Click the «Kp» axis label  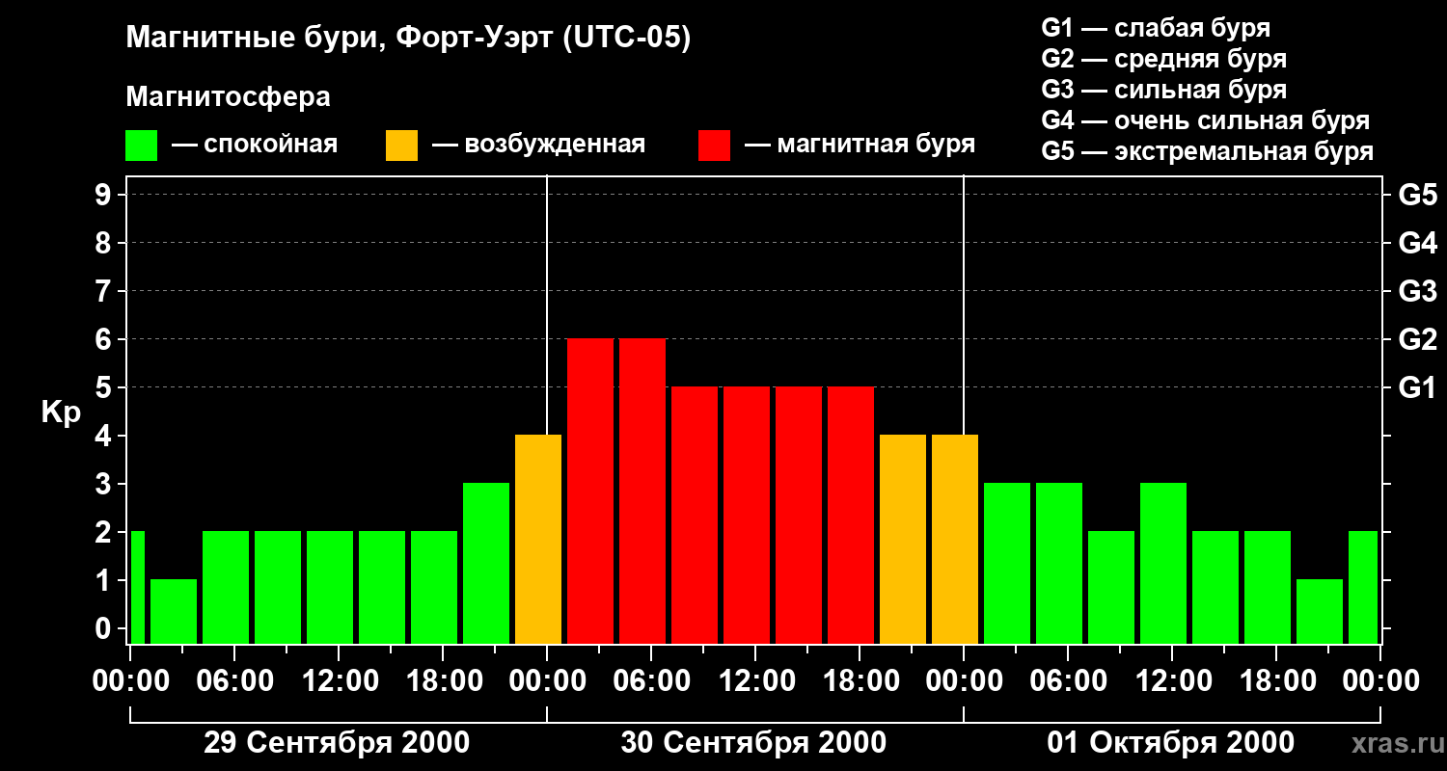click(x=61, y=412)
